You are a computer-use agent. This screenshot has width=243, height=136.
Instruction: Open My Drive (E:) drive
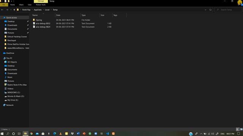[13, 100]
